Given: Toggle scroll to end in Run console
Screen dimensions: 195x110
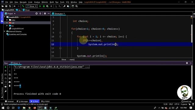Looking at the screenshot, I should click(10, 78).
